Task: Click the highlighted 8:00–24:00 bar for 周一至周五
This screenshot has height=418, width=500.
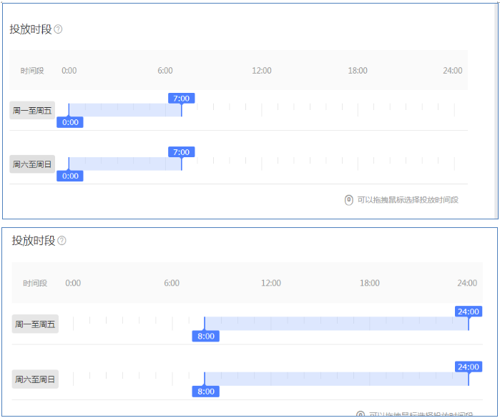Action: tap(336, 324)
